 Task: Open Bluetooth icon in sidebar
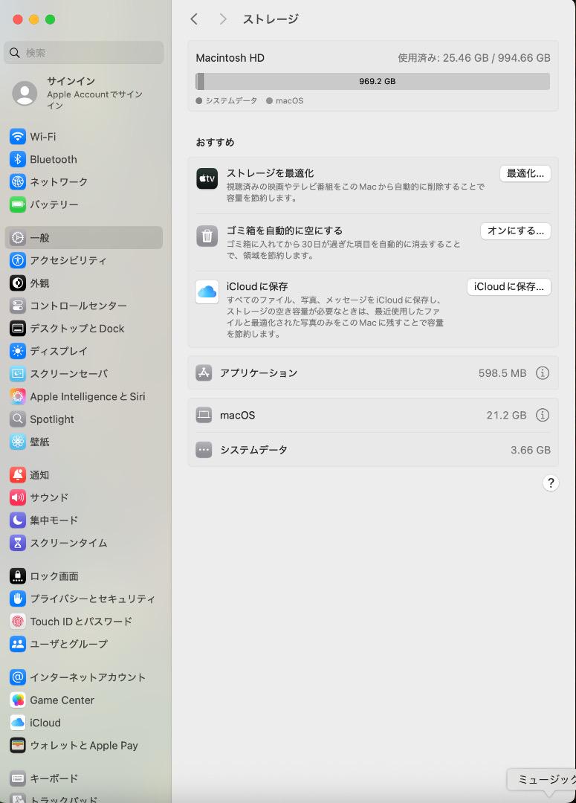point(17,159)
